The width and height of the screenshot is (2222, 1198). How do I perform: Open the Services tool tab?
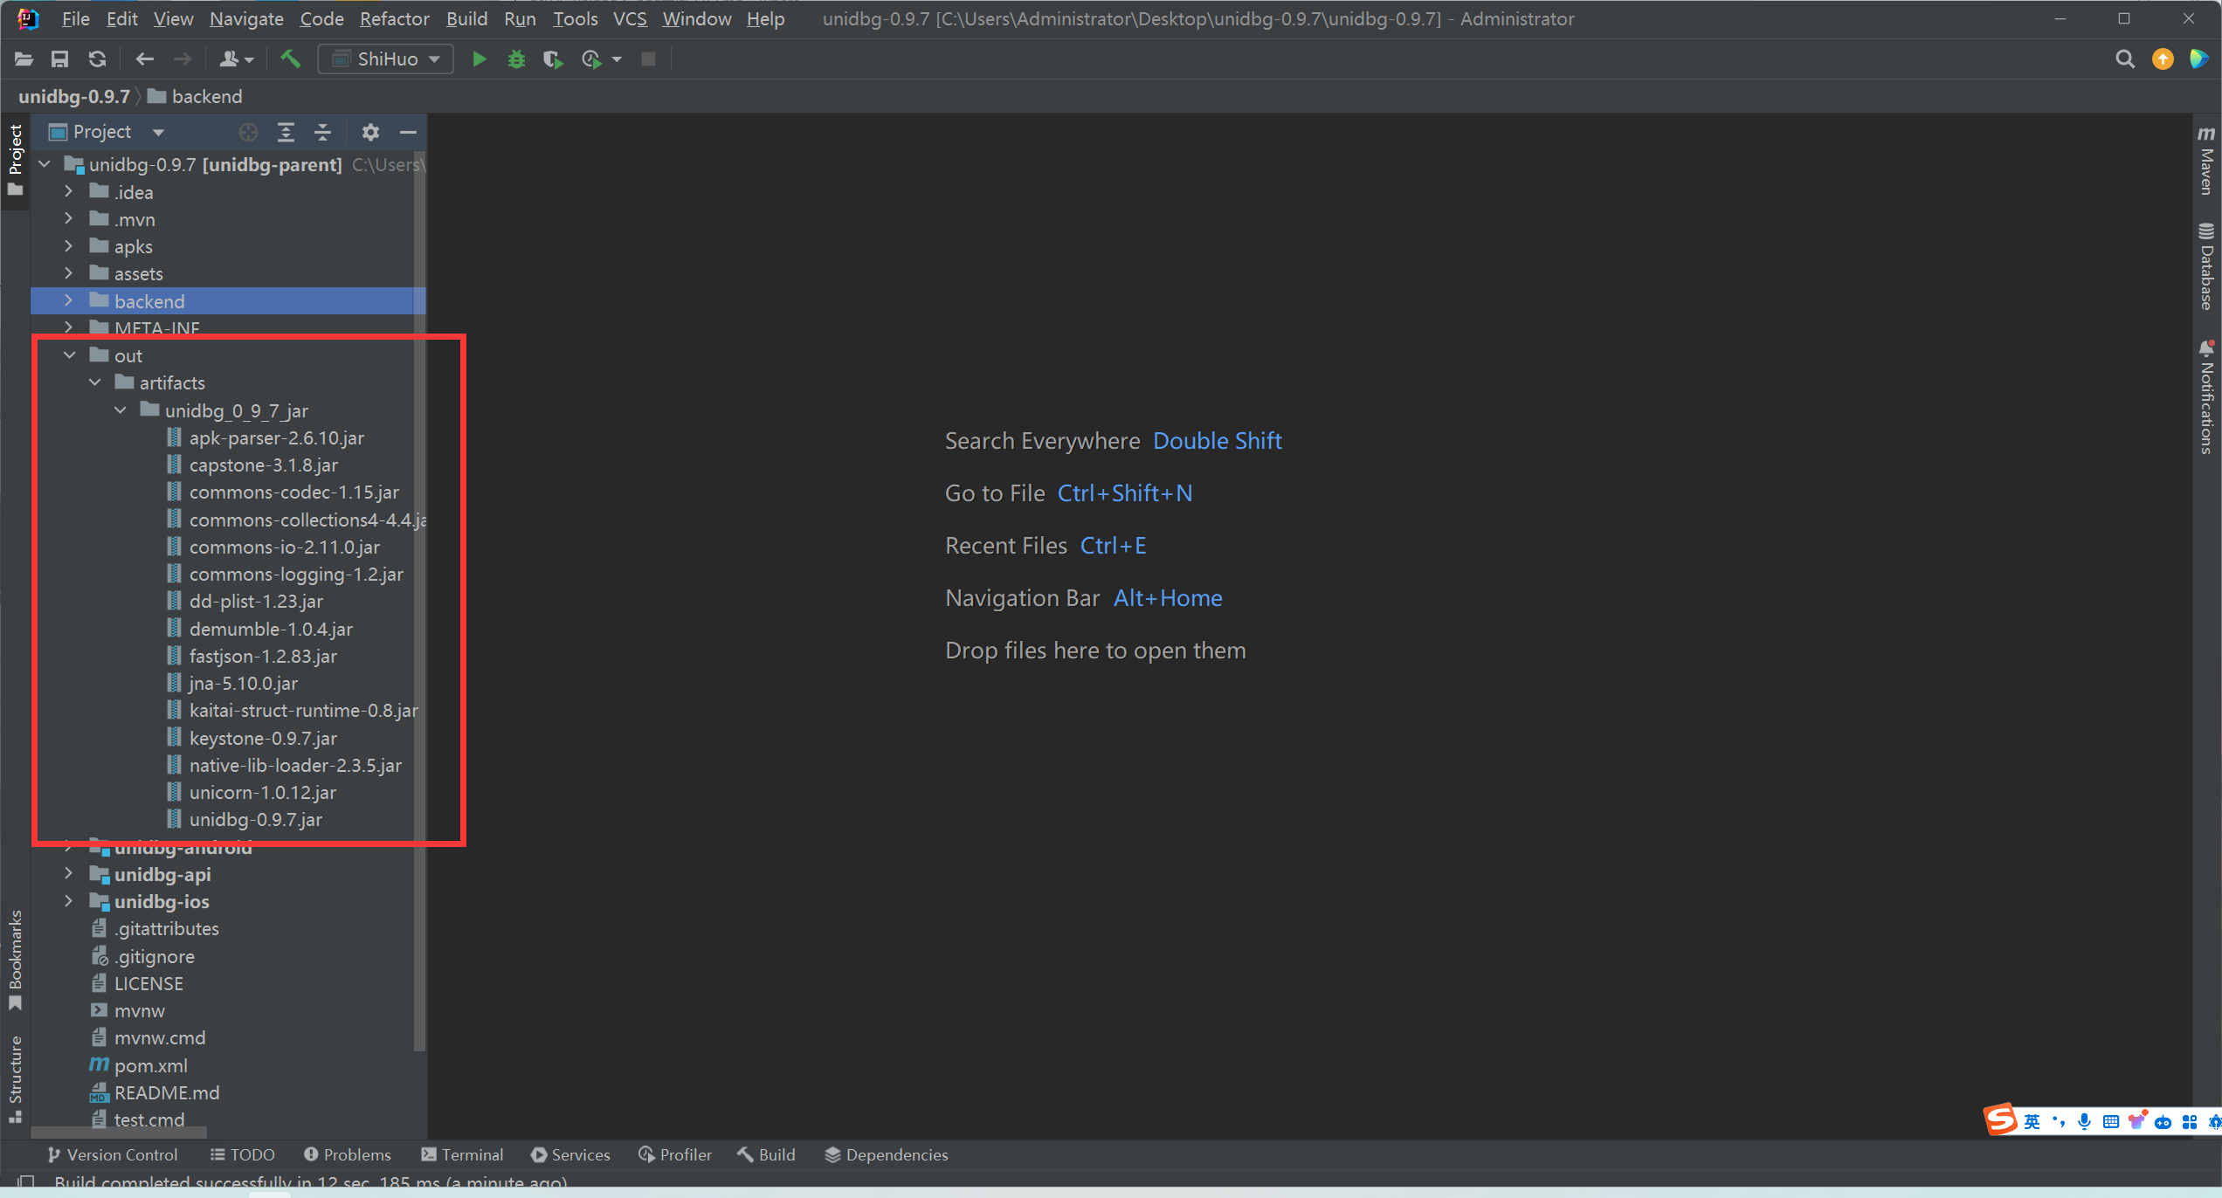click(x=570, y=1154)
